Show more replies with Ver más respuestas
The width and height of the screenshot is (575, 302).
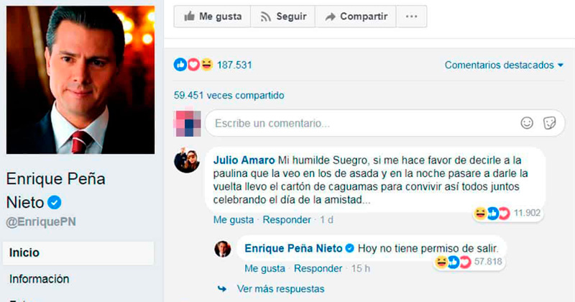pos(280,289)
